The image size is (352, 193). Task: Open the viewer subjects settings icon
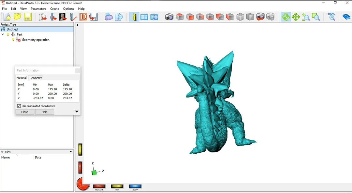click(x=154, y=17)
